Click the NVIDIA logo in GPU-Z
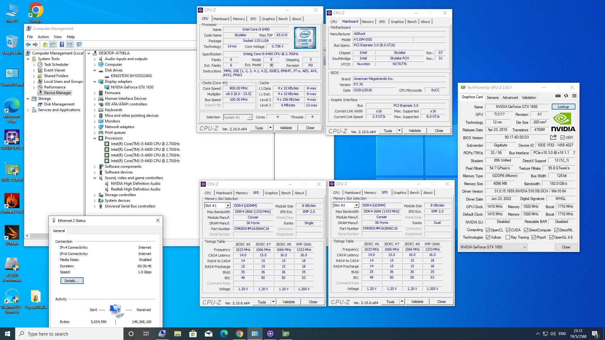This screenshot has width=605, height=340. [x=563, y=122]
